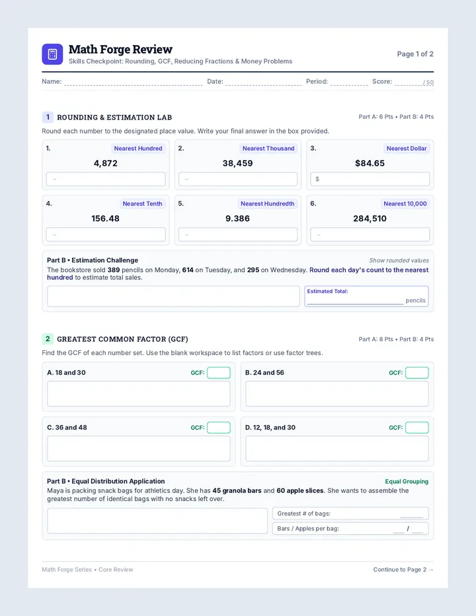Click the Estimated Total pencils field
This screenshot has width=476, height=616.
(366, 296)
